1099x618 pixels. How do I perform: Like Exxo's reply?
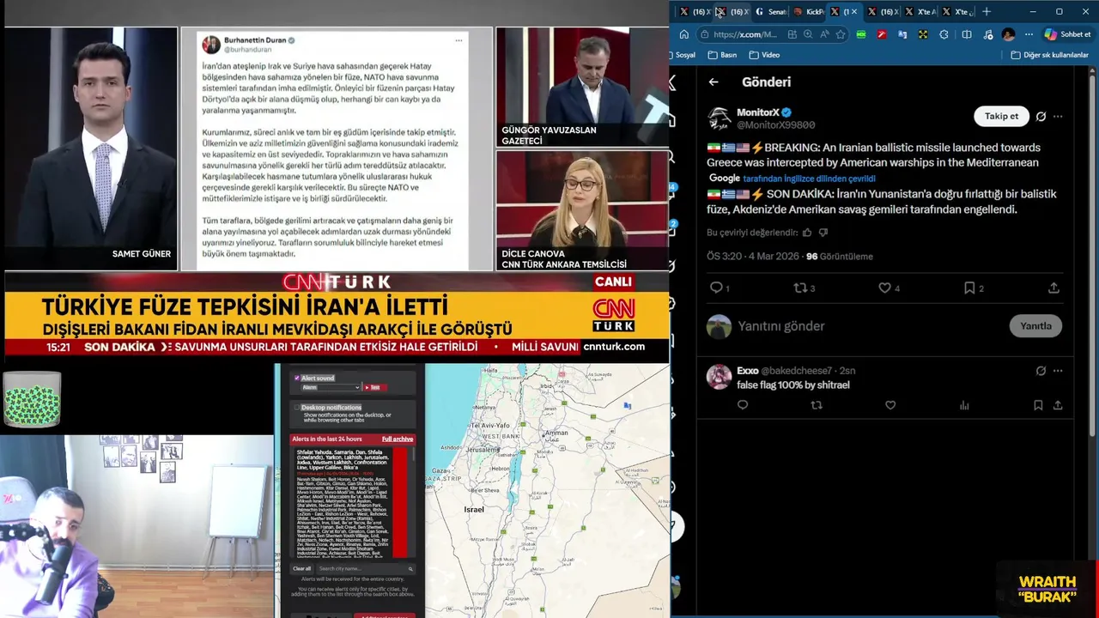(890, 405)
